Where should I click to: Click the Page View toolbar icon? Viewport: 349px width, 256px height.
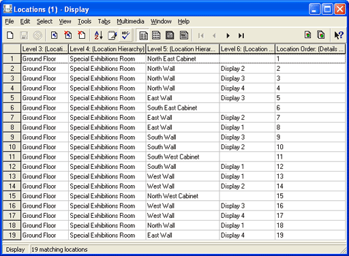coord(170,35)
